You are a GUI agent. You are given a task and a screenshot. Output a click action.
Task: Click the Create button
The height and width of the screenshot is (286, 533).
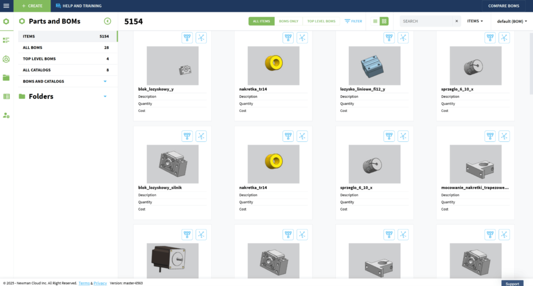pos(32,6)
